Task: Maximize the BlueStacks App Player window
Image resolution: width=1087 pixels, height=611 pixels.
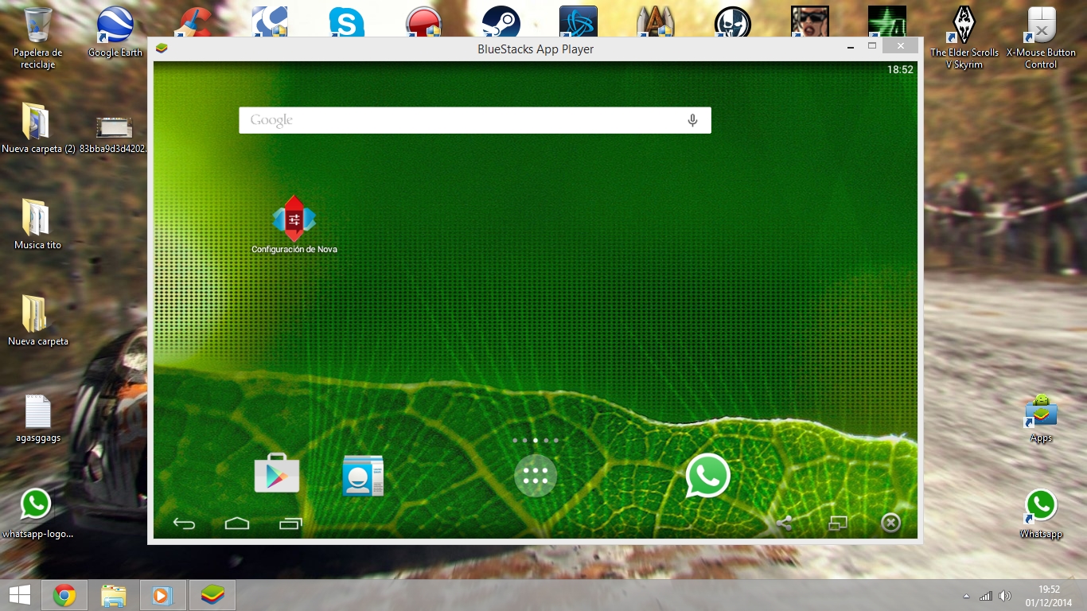Action: 872,46
